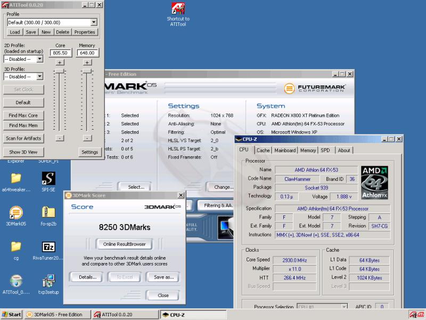Start Find Max Core in ATITool

point(23,115)
